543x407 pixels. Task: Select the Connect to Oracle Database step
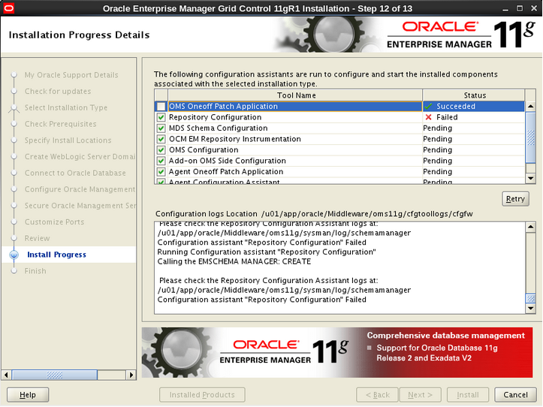[x=75, y=173]
